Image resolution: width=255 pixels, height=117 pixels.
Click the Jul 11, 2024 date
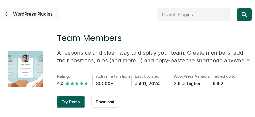coord(147,84)
